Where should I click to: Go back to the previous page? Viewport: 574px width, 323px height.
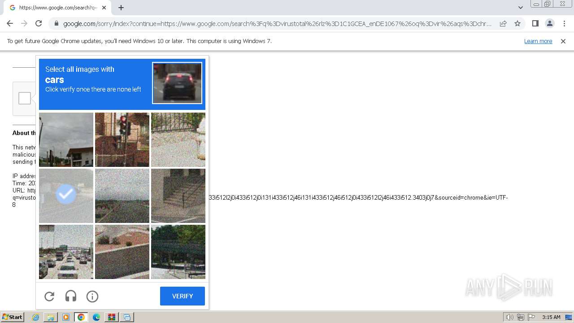(10, 23)
